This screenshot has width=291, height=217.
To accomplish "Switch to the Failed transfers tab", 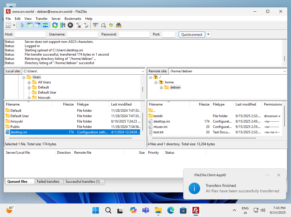I will (48, 182).
